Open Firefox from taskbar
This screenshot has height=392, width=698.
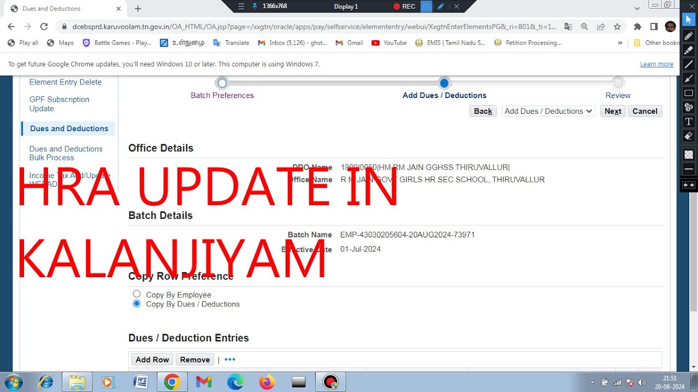click(x=267, y=382)
